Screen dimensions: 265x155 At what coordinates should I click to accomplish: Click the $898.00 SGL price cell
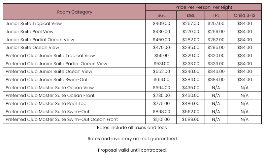[x=162, y=111]
